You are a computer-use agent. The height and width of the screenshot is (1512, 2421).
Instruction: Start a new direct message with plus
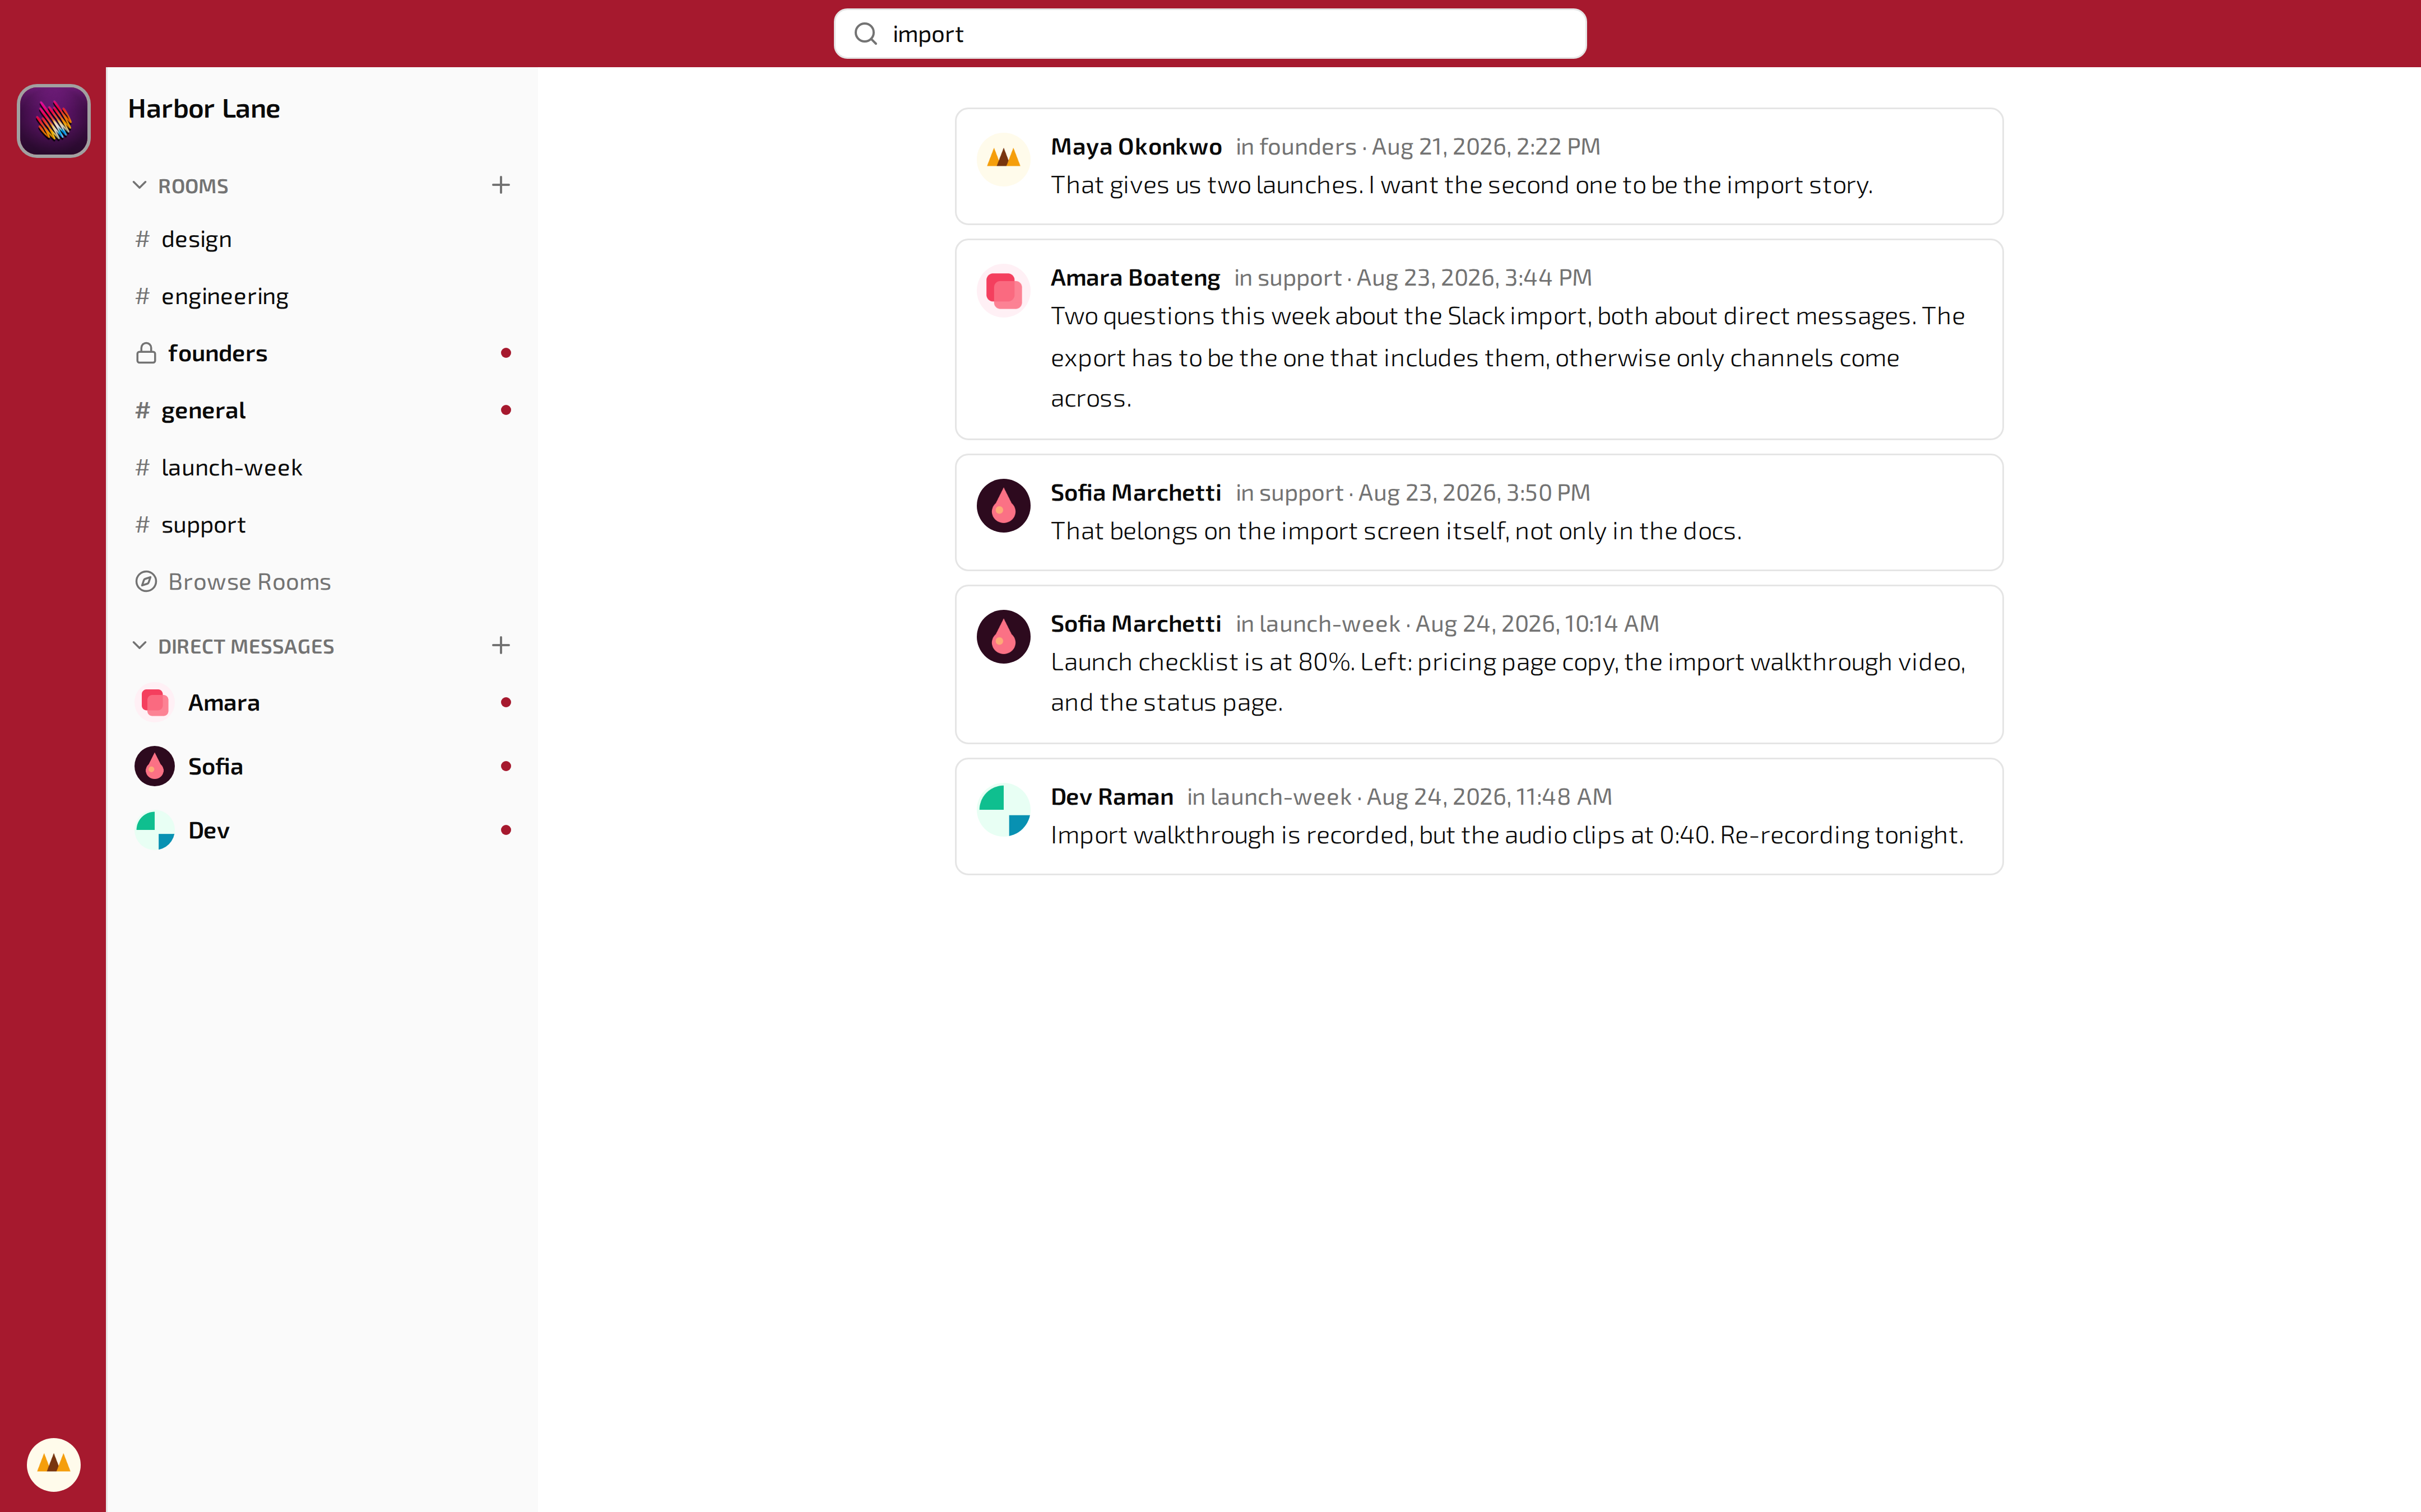501,645
